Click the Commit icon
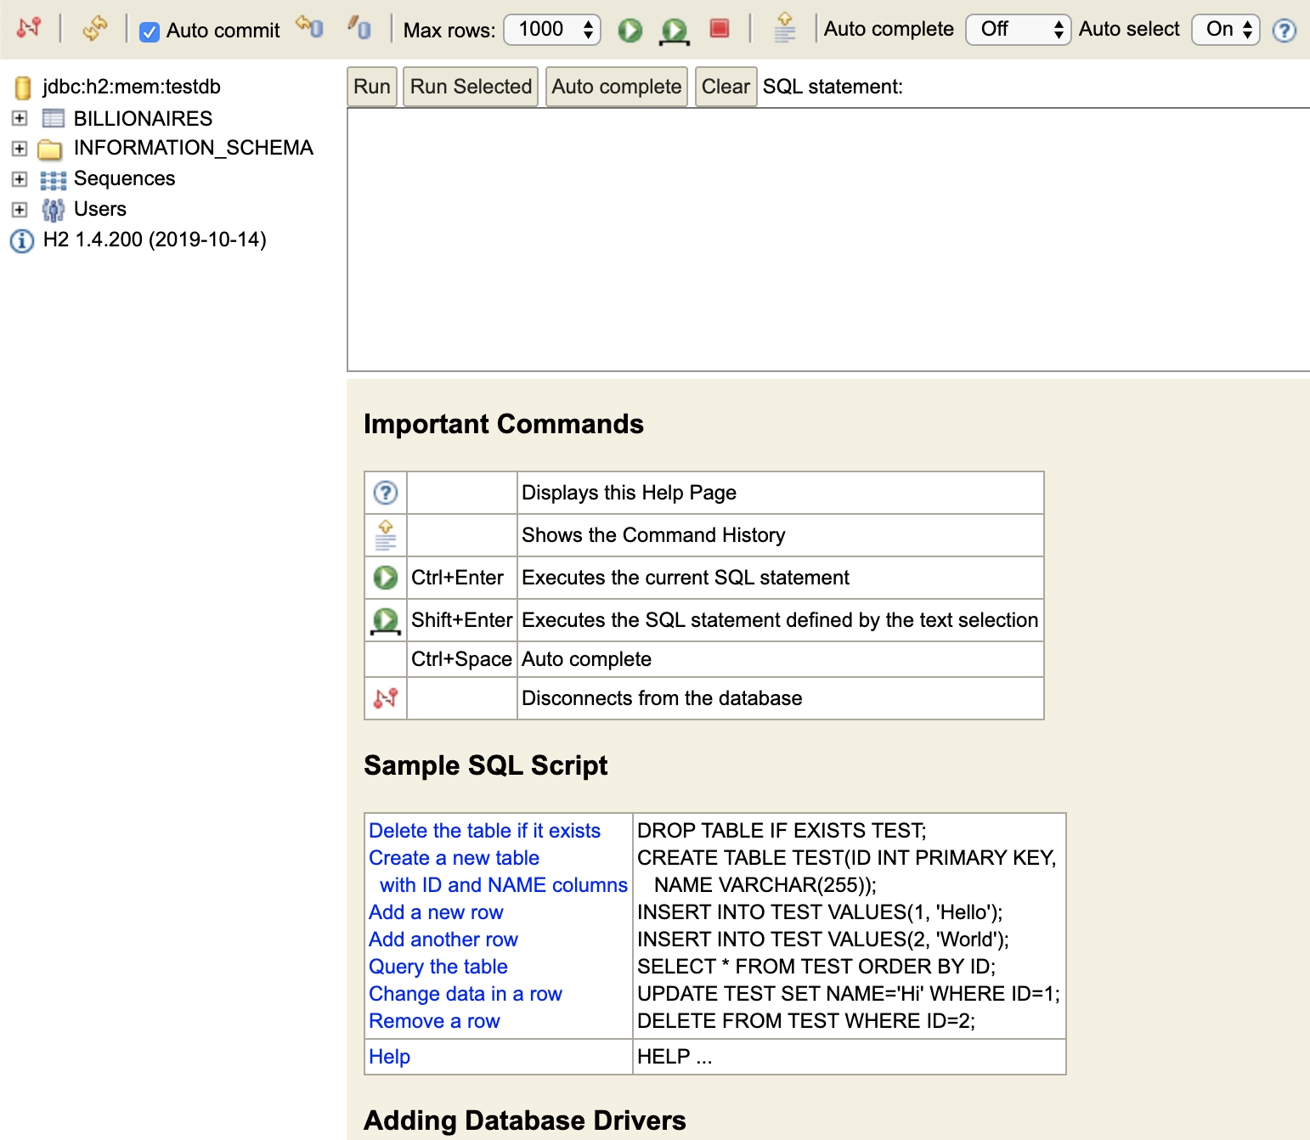This screenshot has height=1140, width=1310. click(x=359, y=28)
